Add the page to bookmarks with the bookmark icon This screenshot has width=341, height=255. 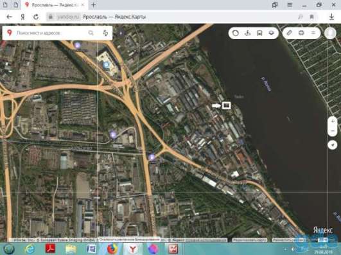[311, 17]
